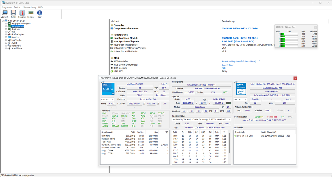Viewport: 332px width, 177px height.
Task: Click the Computer folder icon in details pane
Action: coord(112,25)
